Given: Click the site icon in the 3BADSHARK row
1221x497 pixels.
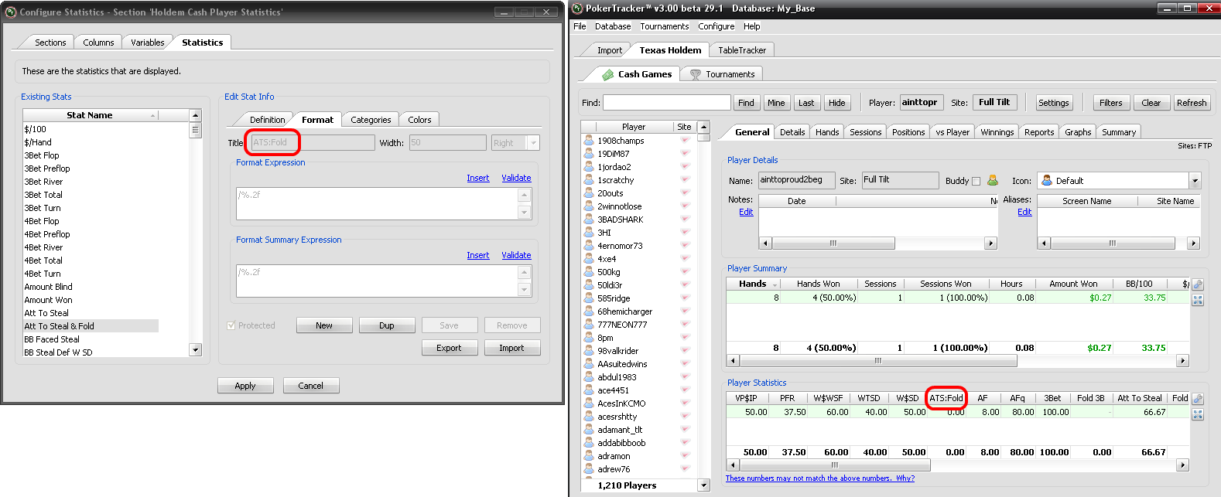Looking at the screenshot, I should (684, 220).
